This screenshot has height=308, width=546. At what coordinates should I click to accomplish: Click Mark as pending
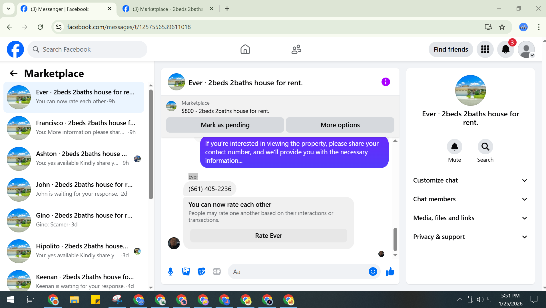coord(225,125)
